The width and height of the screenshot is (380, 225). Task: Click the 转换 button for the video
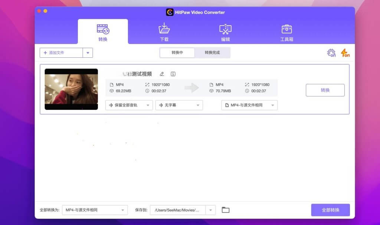coord(325,90)
